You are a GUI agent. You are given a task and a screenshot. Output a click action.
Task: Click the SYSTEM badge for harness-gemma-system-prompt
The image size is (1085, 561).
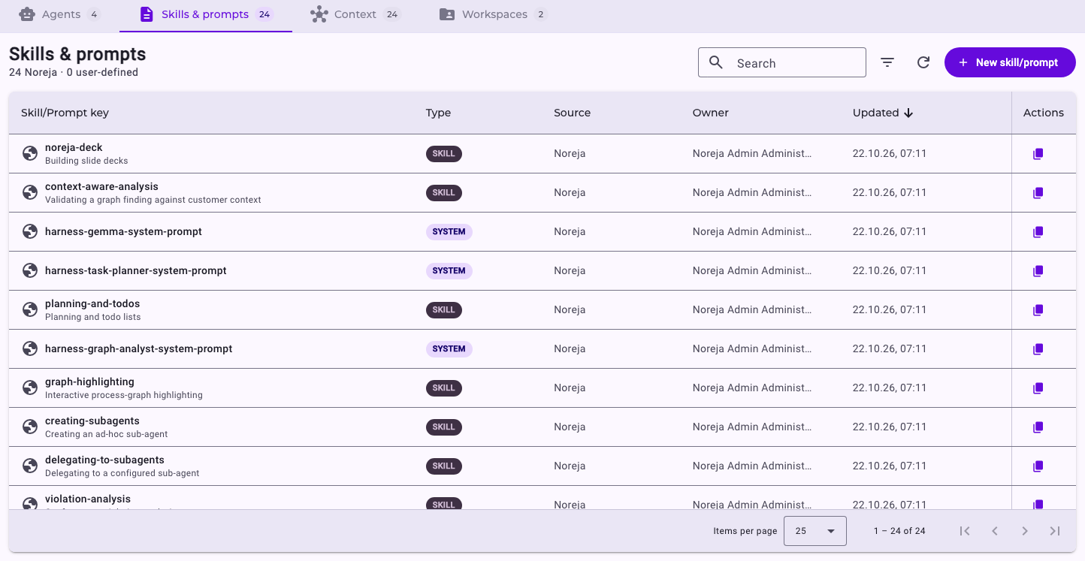click(x=449, y=232)
